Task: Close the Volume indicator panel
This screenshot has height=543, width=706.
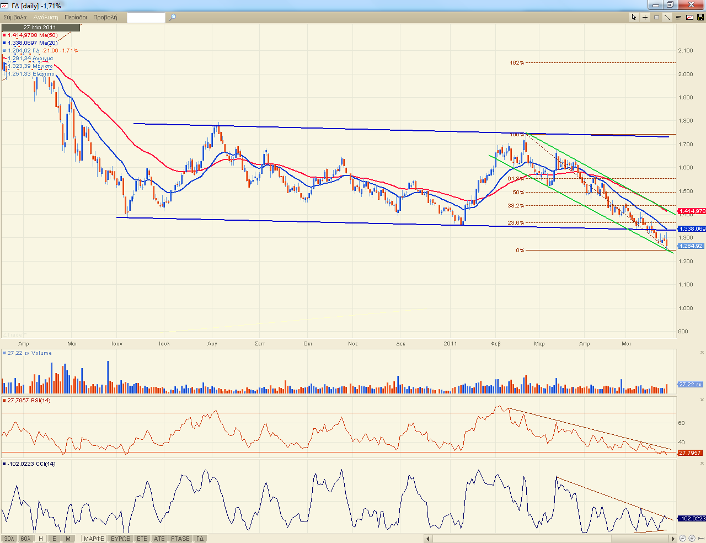Action: pyautogui.click(x=702, y=352)
